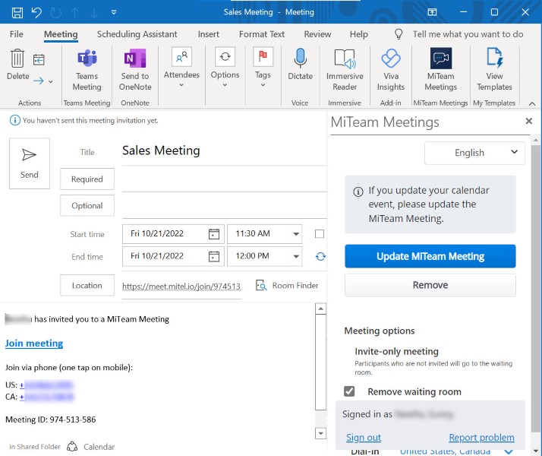This screenshot has height=456, width=542.
Task: Open Viva Insights add-in
Action: [x=390, y=60]
